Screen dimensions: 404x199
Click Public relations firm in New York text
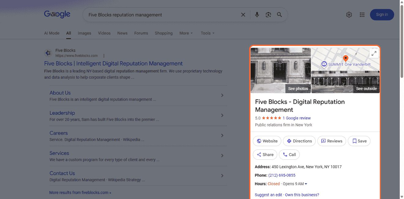coord(284,125)
